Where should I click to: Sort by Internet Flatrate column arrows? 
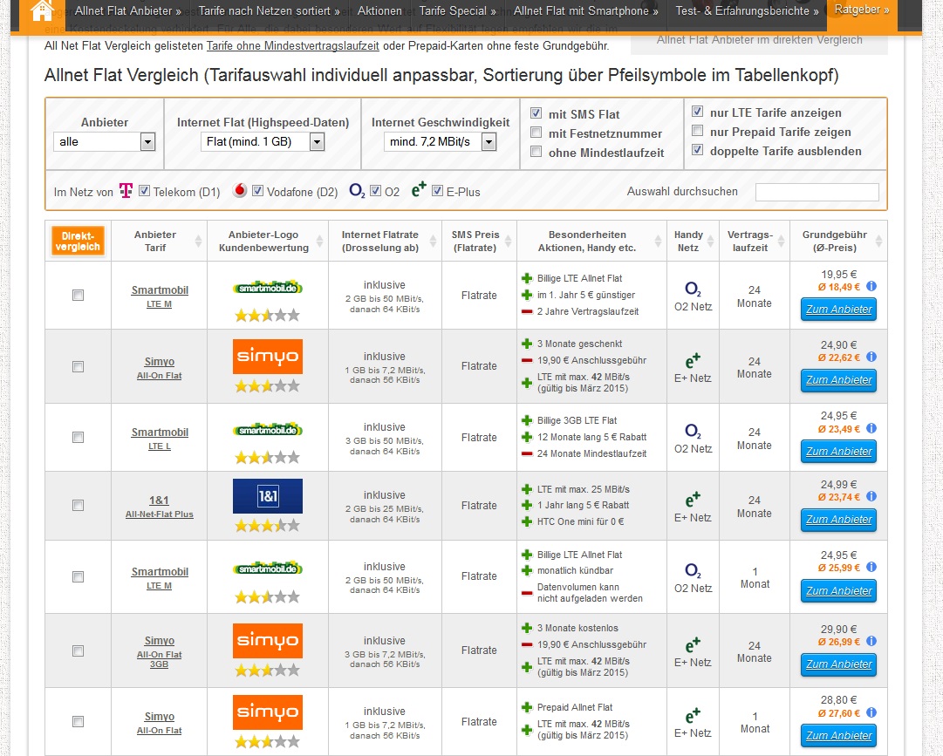point(433,242)
